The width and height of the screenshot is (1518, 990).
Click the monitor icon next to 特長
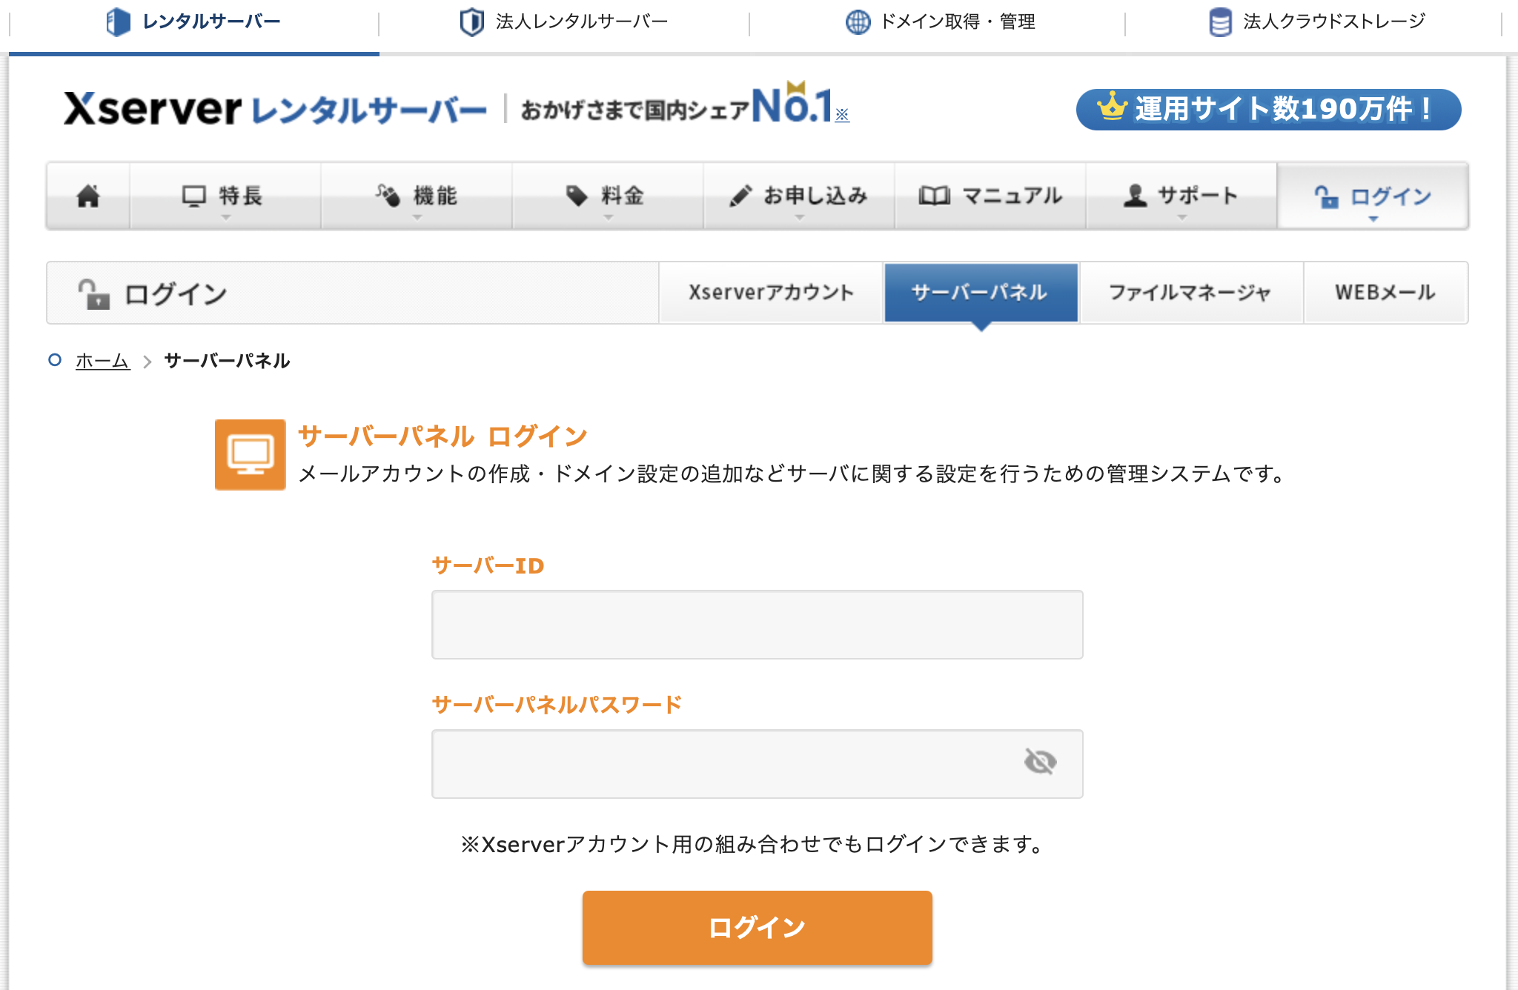(x=194, y=196)
